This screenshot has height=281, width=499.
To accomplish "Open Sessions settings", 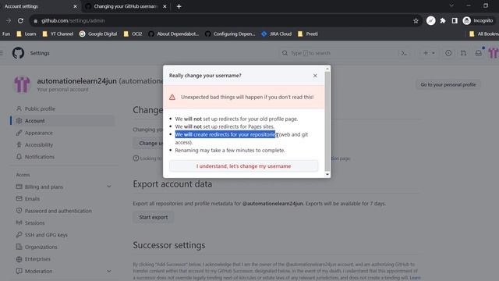I will (x=30, y=222).
